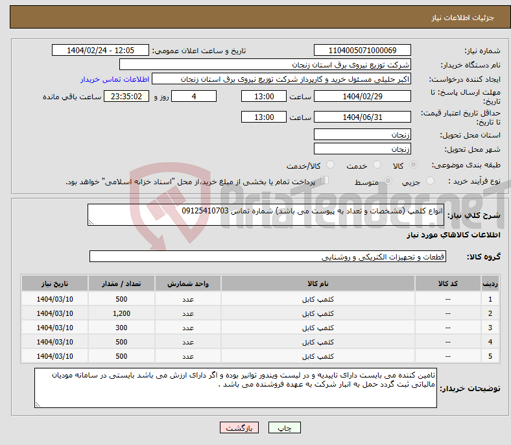The width and height of the screenshot is (511, 445).
Task: Click the buyer notes text area
Action: click(x=235, y=388)
